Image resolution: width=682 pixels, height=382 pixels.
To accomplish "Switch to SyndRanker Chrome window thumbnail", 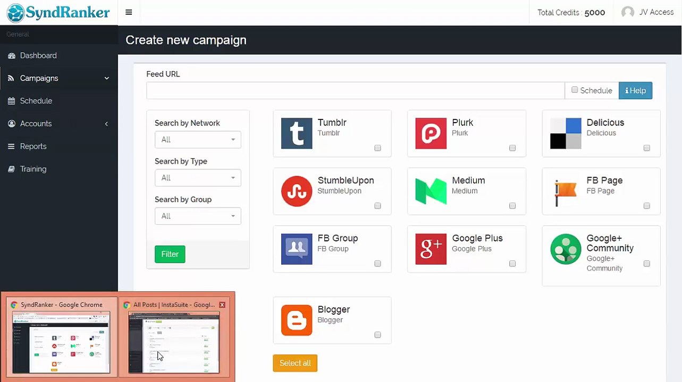I will point(61,342).
